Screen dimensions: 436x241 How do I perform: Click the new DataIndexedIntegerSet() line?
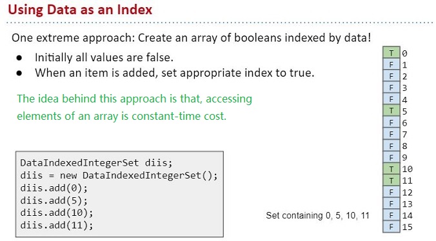119,175
